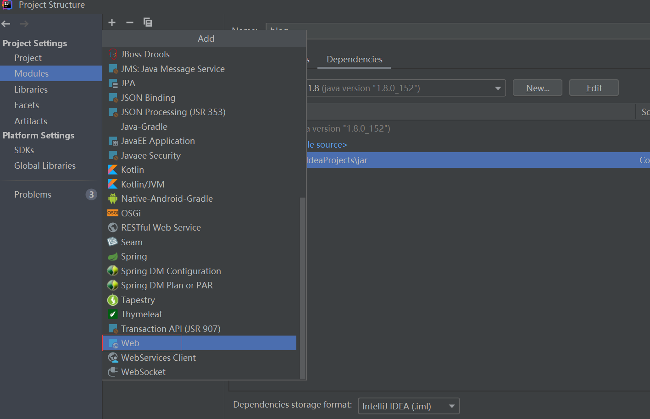Click the minus icon to remove module
This screenshot has height=419, width=650.
(x=129, y=22)
